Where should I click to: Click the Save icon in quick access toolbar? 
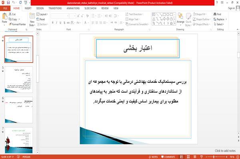click(x=8, y=3)
